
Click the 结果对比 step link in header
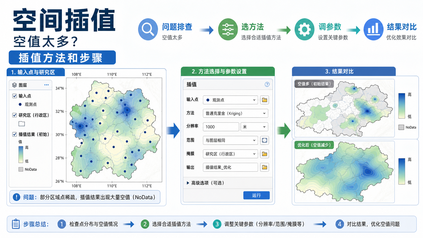coord(402,27)
